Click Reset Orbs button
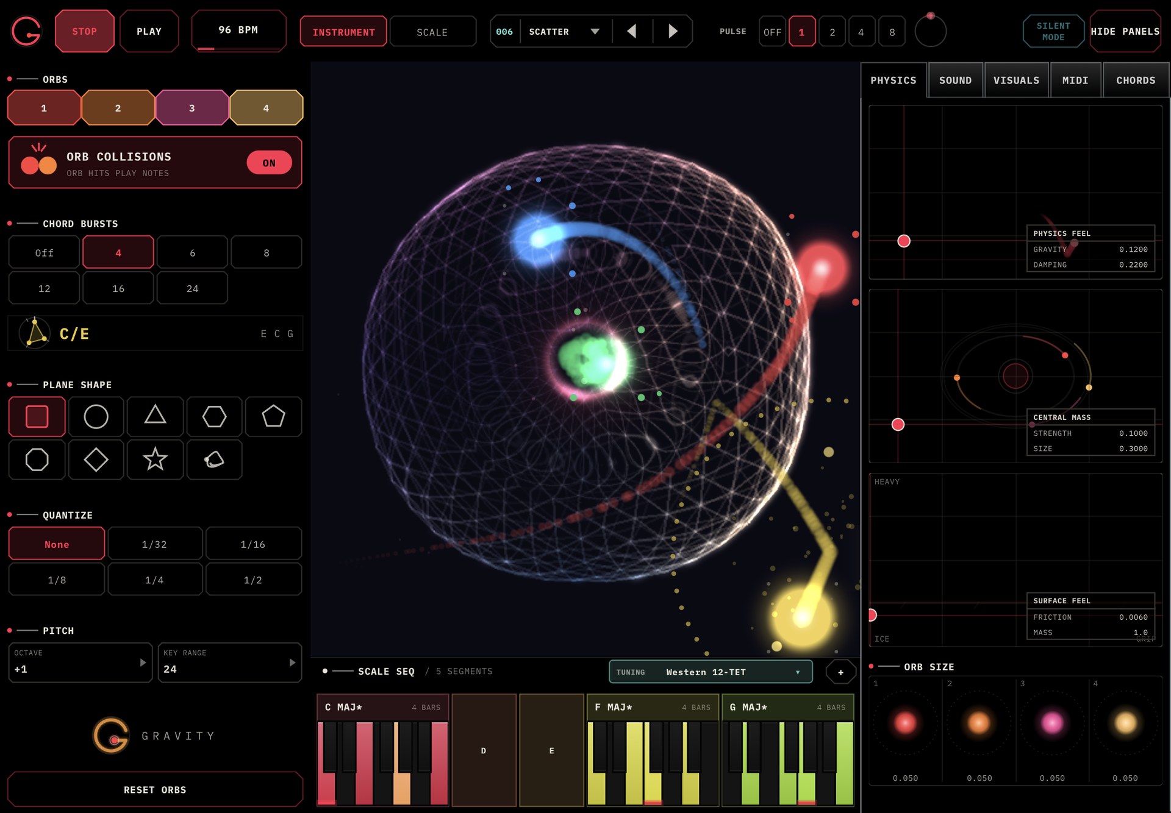The width and height of the screenshot is (1171, 813). pos(155,789)
